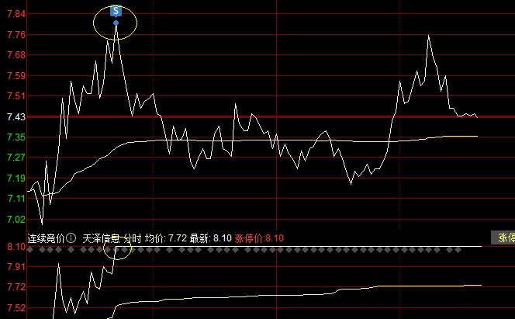515x319 pixels.
Task: Click the last diamond marker in the row
Action: [x=458, y=250]
